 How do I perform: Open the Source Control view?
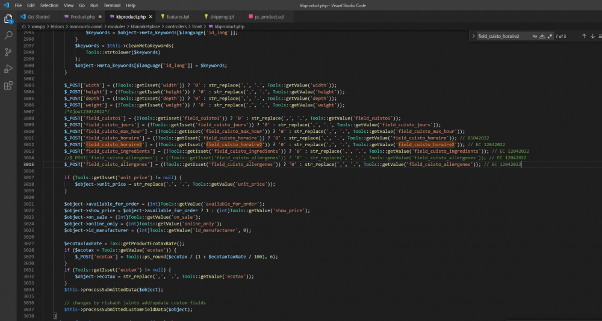click(x=8, y=52)
